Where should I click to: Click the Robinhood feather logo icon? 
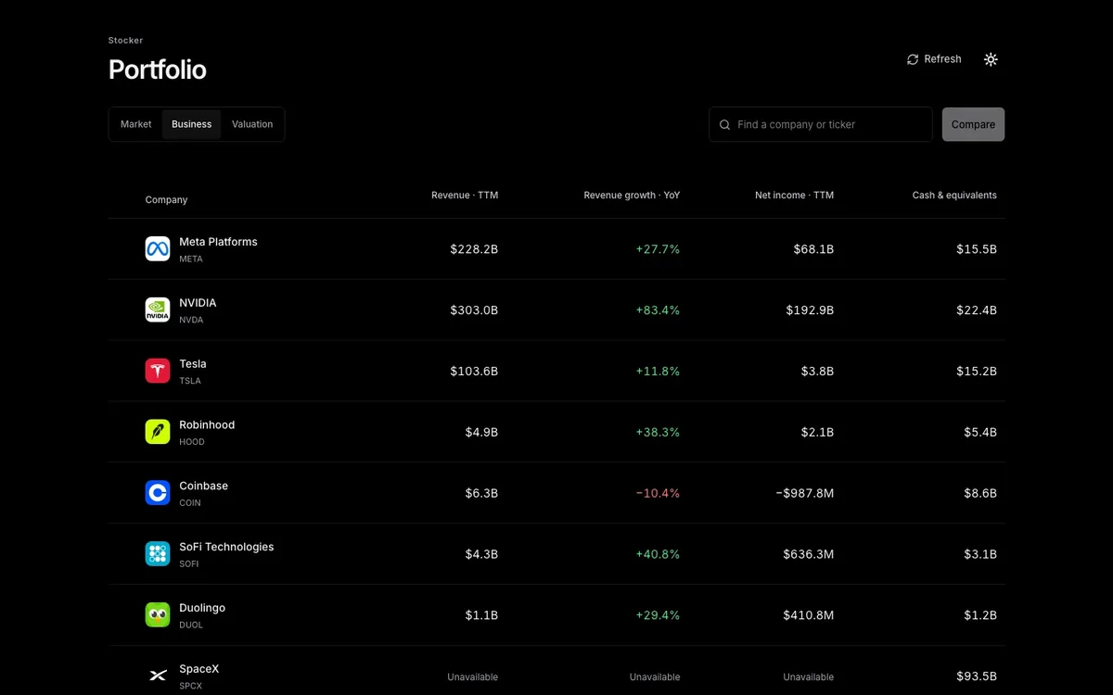pos(158,432)
